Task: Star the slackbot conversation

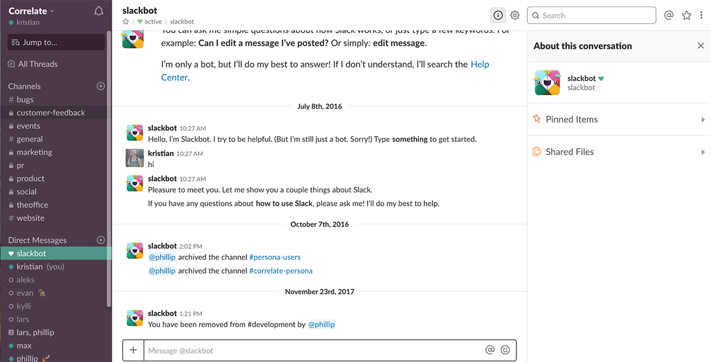Action: [x=126, y=22]
